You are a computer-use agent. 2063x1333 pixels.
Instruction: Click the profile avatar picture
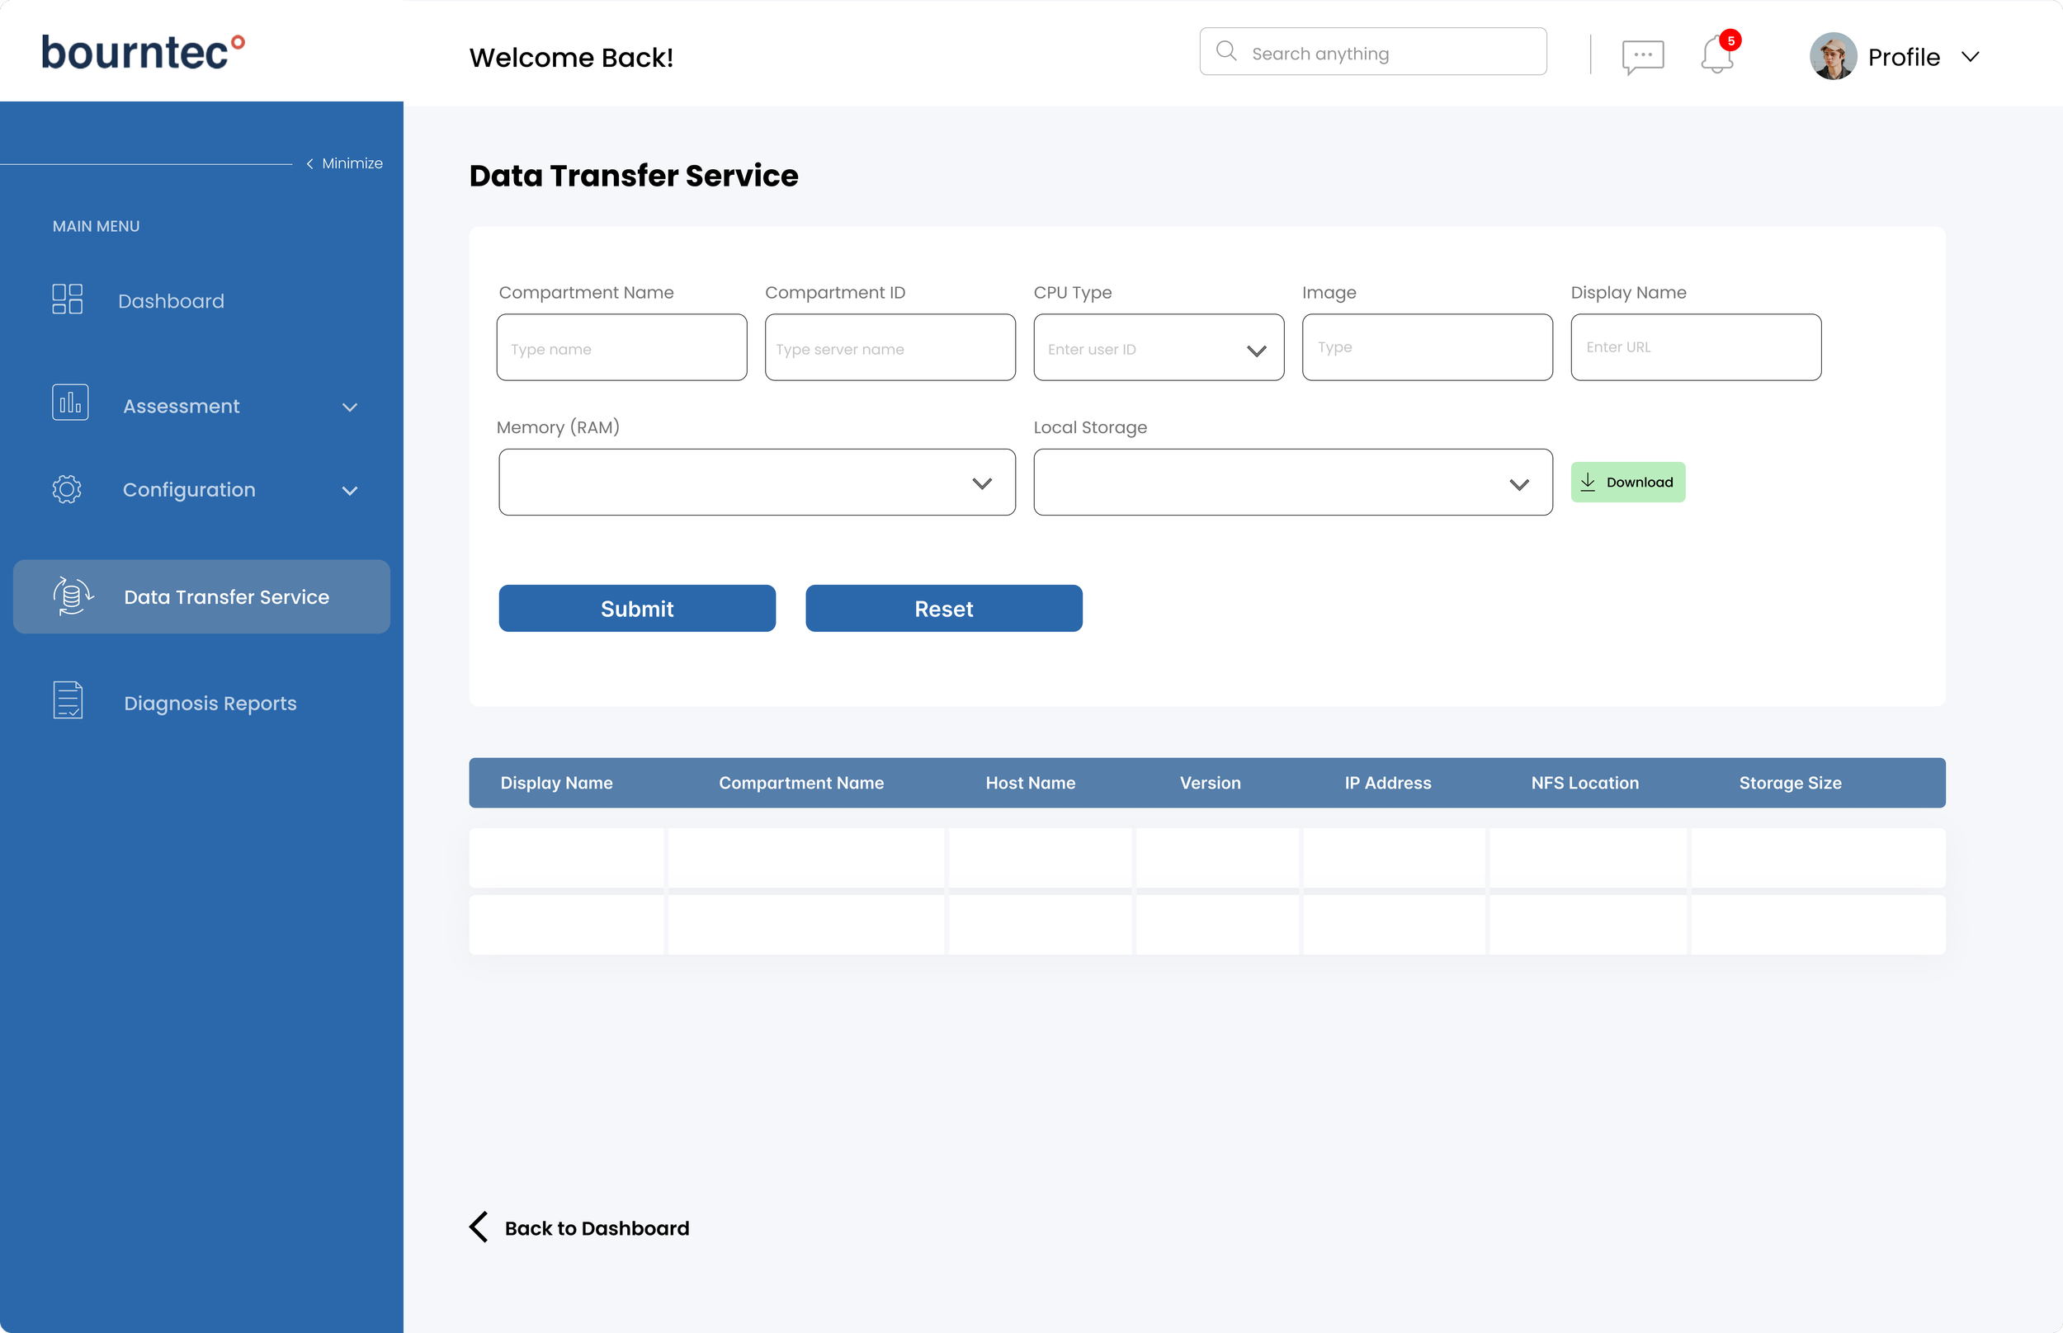(x=1832, y=56)
